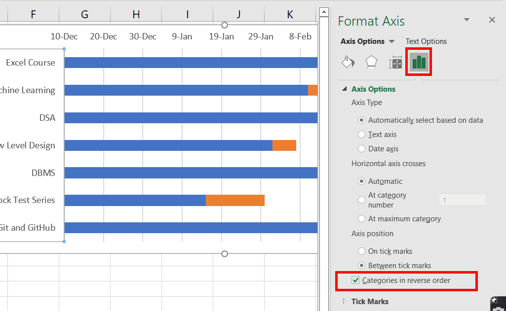
Task: Select the Axis Options bar chart icon
Action: pos(419,63)
